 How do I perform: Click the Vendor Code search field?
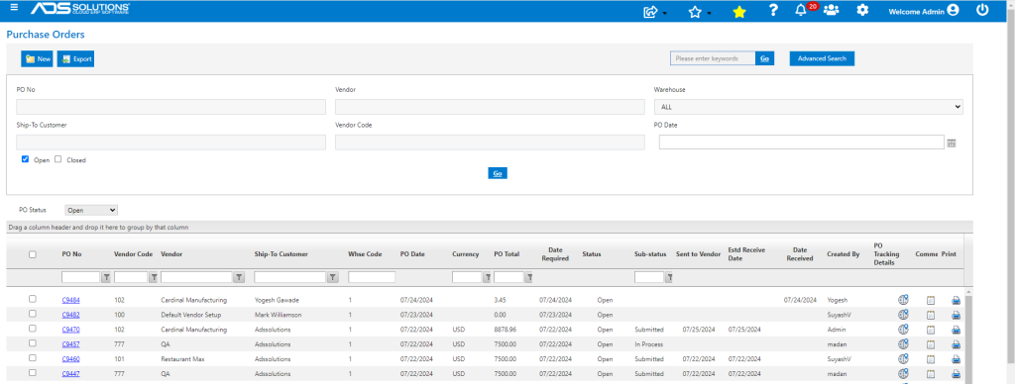(490, 143)
